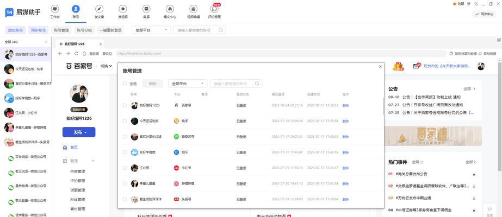
Task: Check the box for 爱生活的洋洋洋 row
Action: coord(125,199)
